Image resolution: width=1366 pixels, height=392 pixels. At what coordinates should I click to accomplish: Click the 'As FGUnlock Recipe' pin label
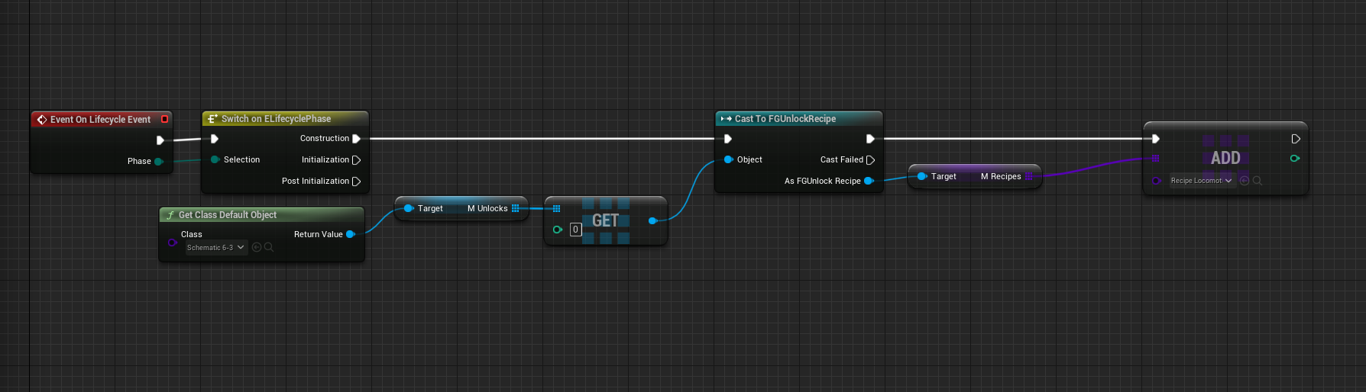[x=823, y=182]
